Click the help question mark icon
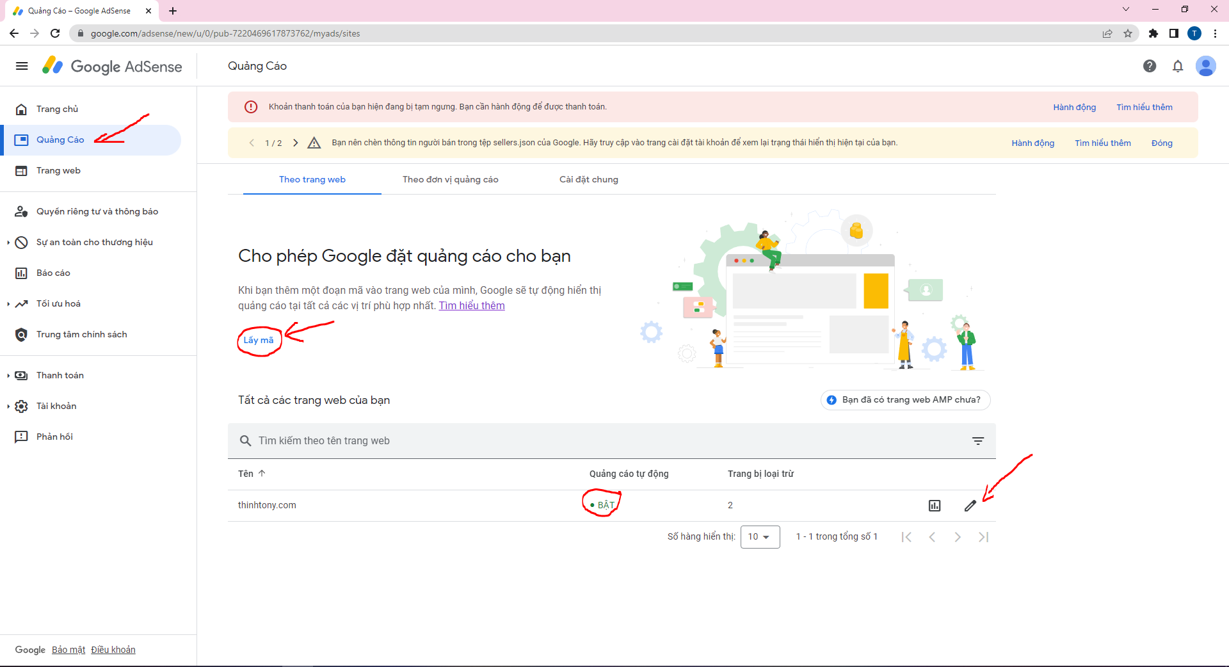This screenshot has height=667, width=1229. (x=1150, y=66)
